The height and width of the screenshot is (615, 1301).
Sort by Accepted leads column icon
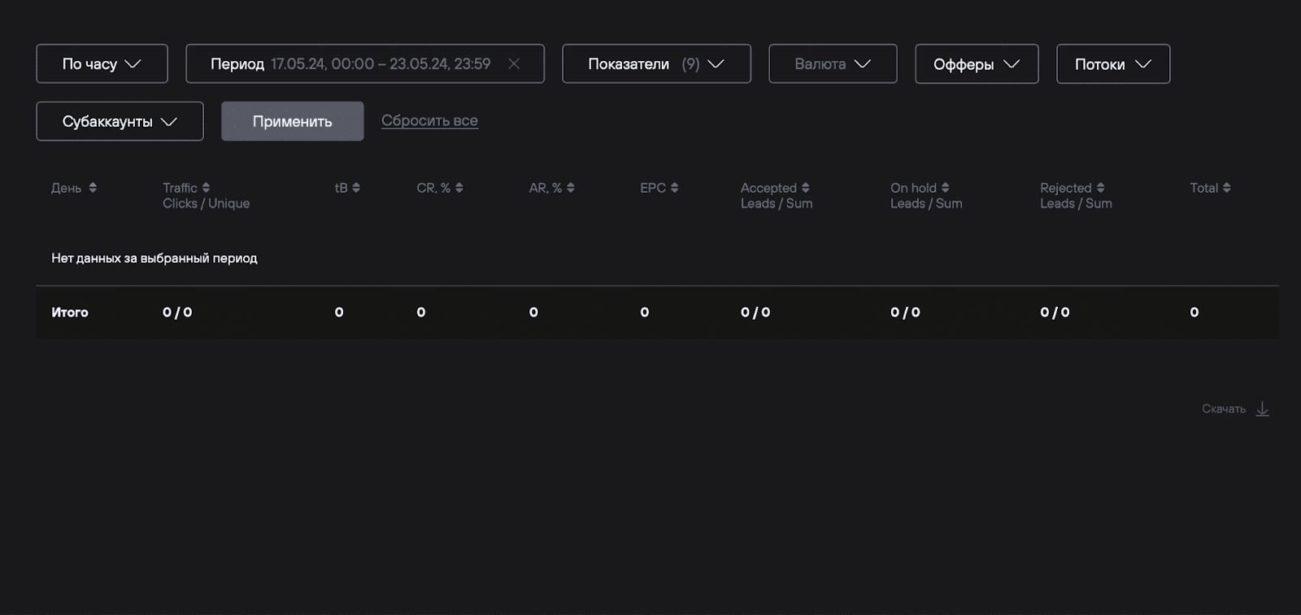(805, 188)
